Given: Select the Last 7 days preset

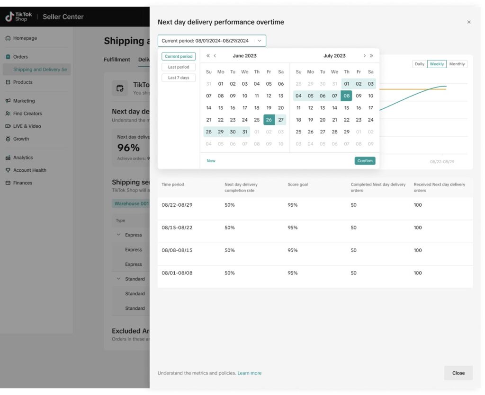Looking at the screenshot, I should point(179,78).
